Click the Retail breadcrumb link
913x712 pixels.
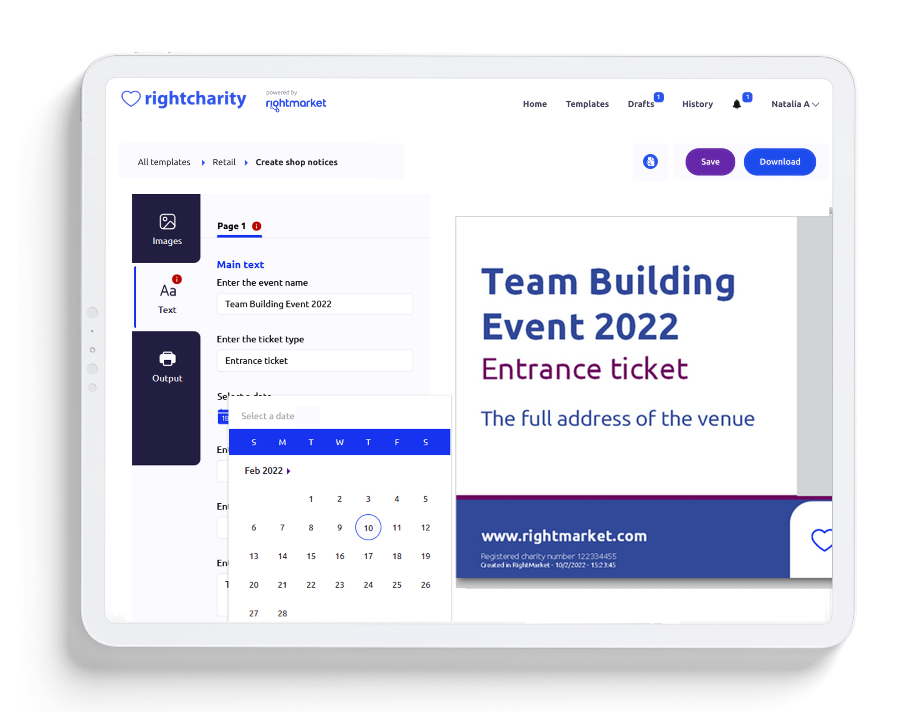[x=223, y=162]
